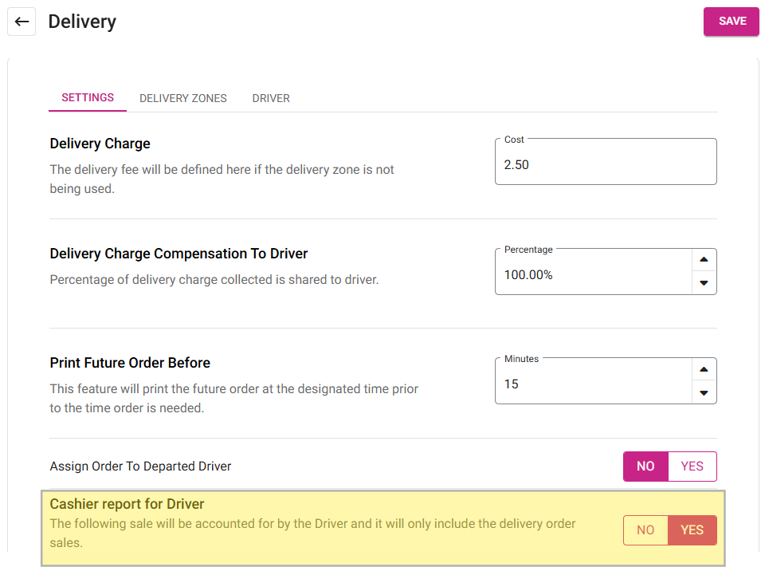Click the Cashier report for Driver heading
761x567 pixels.
click(127, 504)
